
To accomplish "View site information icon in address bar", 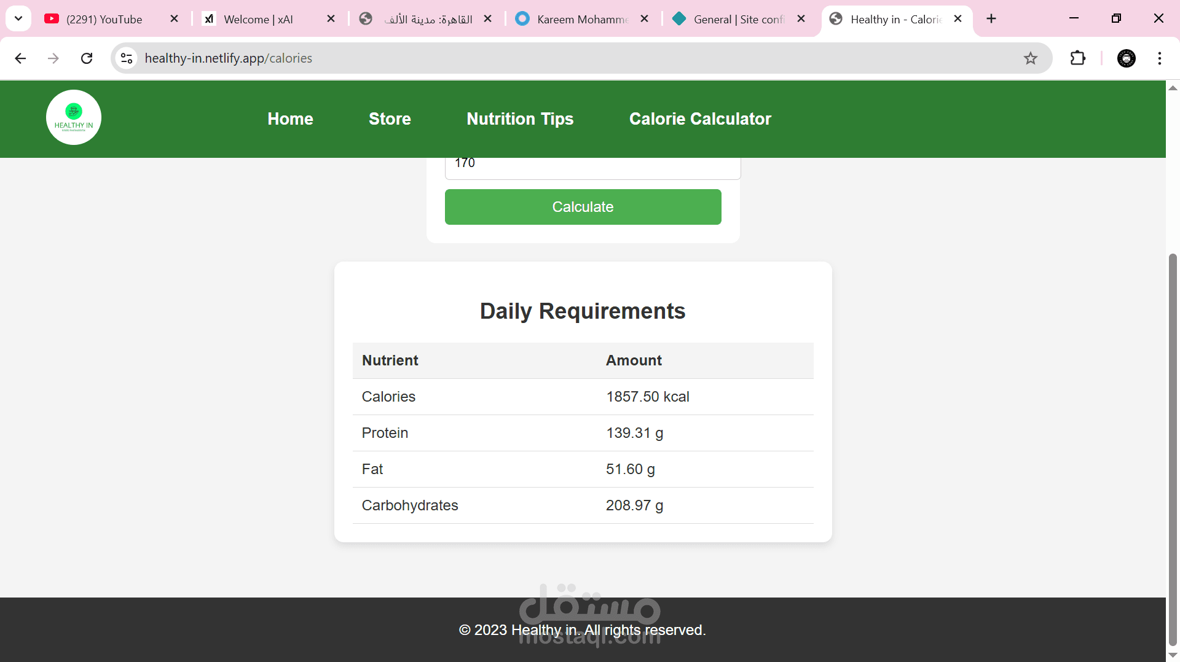I will pyautogui.click(x=127, y=58).
